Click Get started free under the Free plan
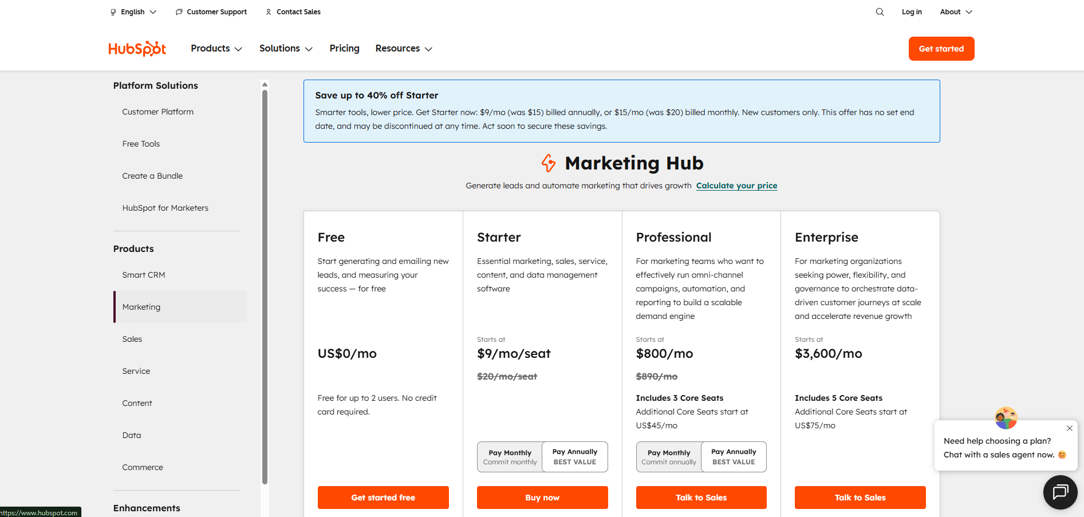The width and height of the screenshot is (1084, 517). [383, 497]
